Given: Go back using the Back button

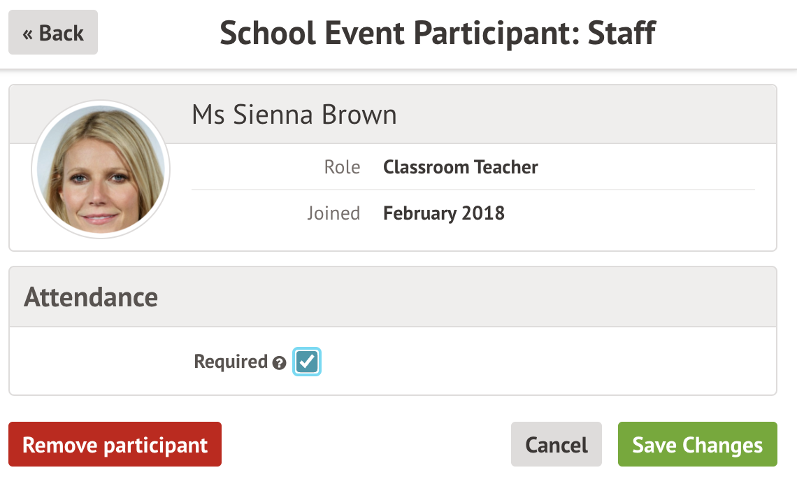Looking at the screenshot, I should coord(53,33).
